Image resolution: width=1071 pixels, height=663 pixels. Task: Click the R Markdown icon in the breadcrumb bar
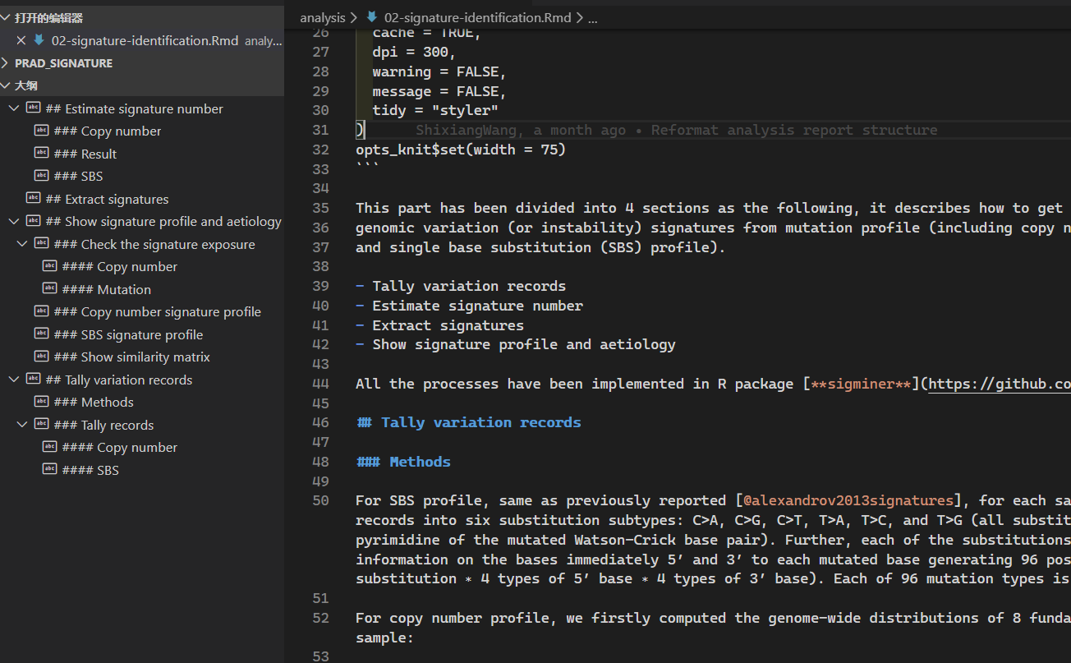(372, 16)
